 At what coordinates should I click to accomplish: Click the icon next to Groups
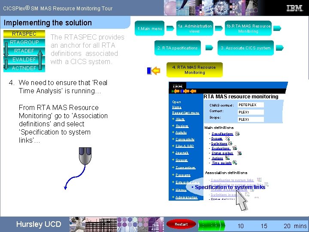click(x=227, y=138)
